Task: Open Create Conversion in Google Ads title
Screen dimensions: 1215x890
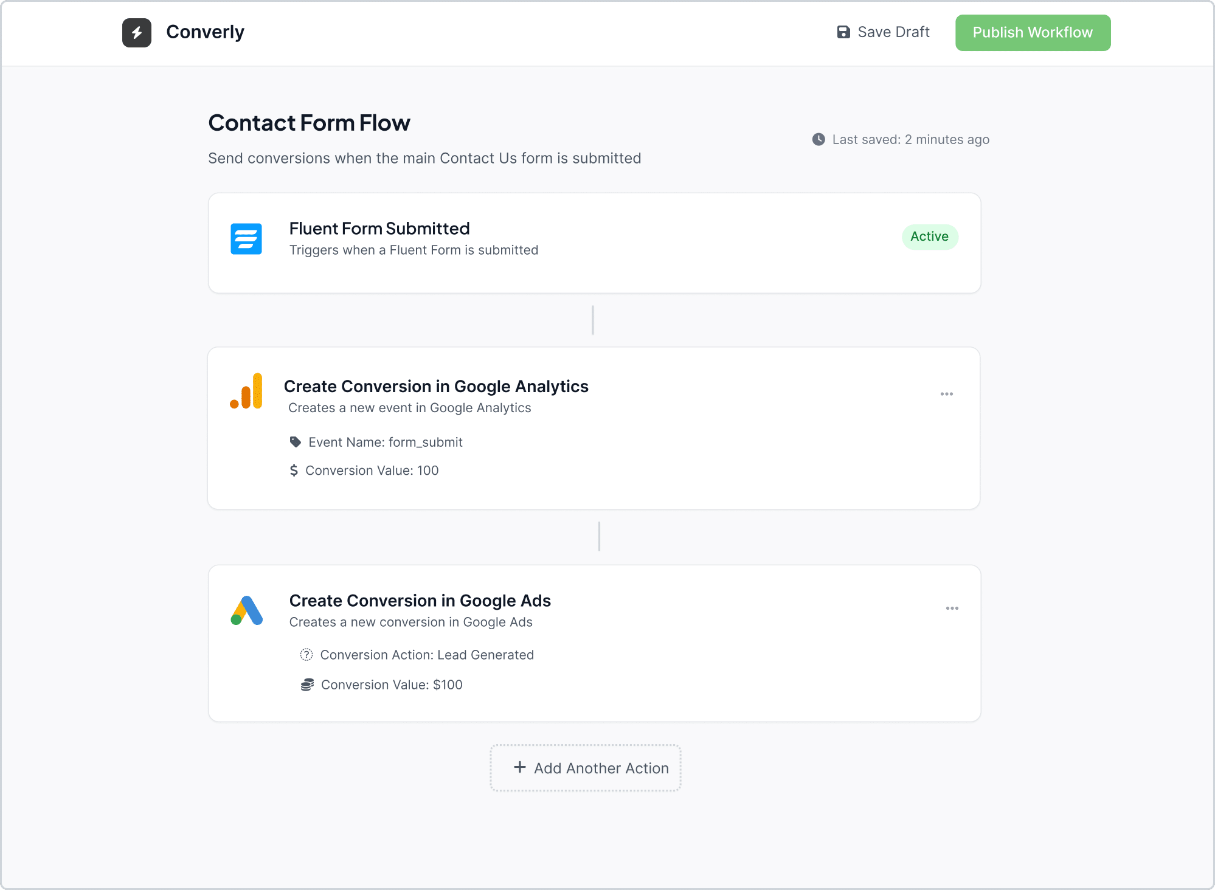Action: [x=420, y=601]
